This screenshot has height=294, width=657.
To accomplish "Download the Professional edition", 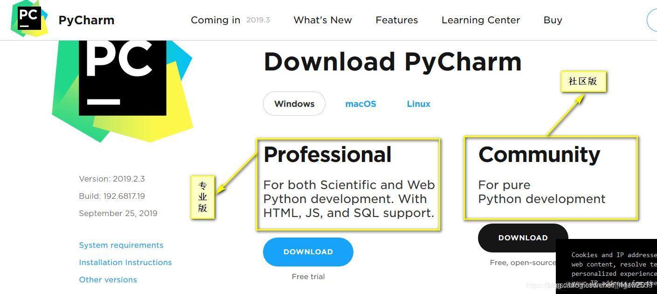I will pyautogui.click(x=308, y=252).
